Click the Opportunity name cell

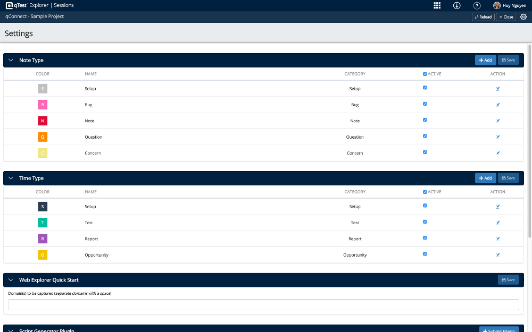(x=96, y=255)
